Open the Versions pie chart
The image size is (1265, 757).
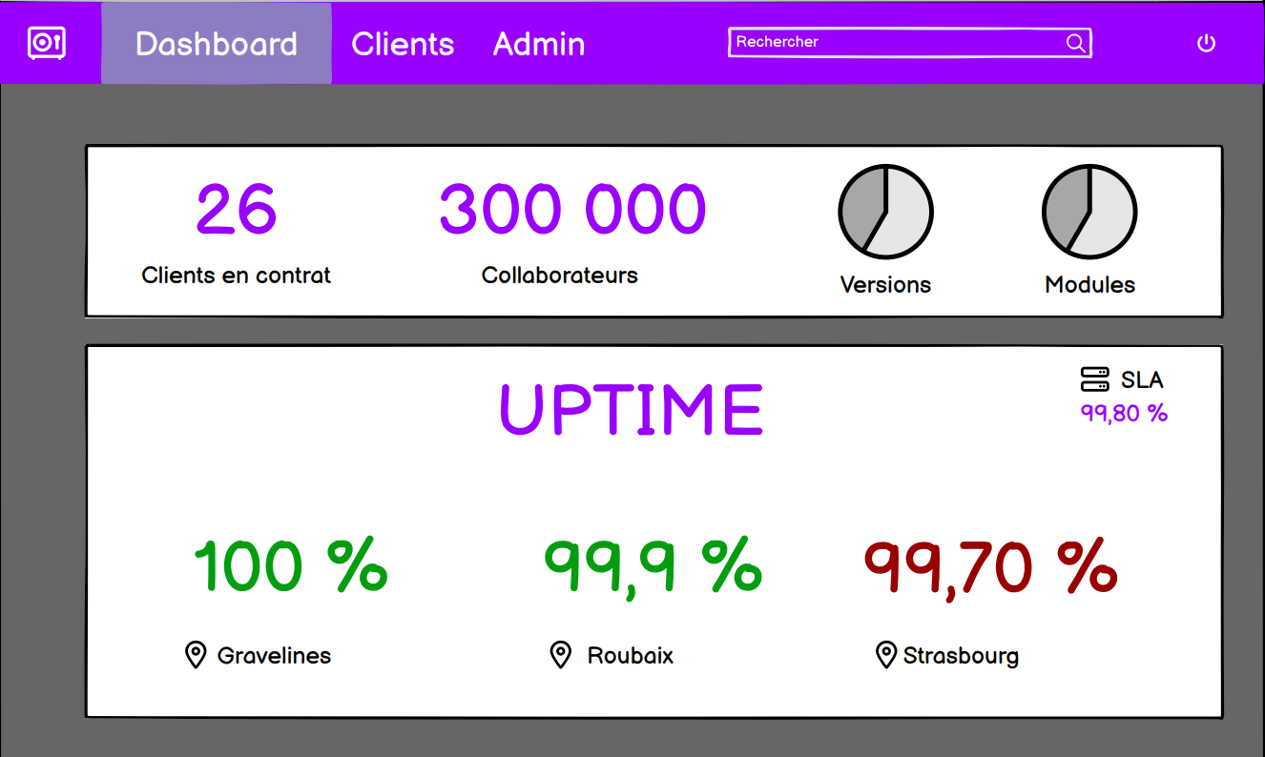click(x=885, y=212)
